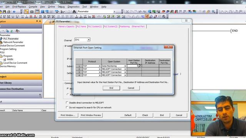This screenshot has width=246, height=138.
Task: Click the blue info icon in Navigation toolbar
Action: [7, 31]
